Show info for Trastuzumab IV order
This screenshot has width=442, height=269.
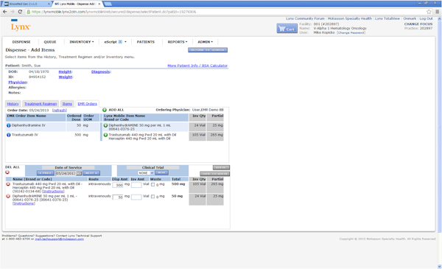coord(9,135)
